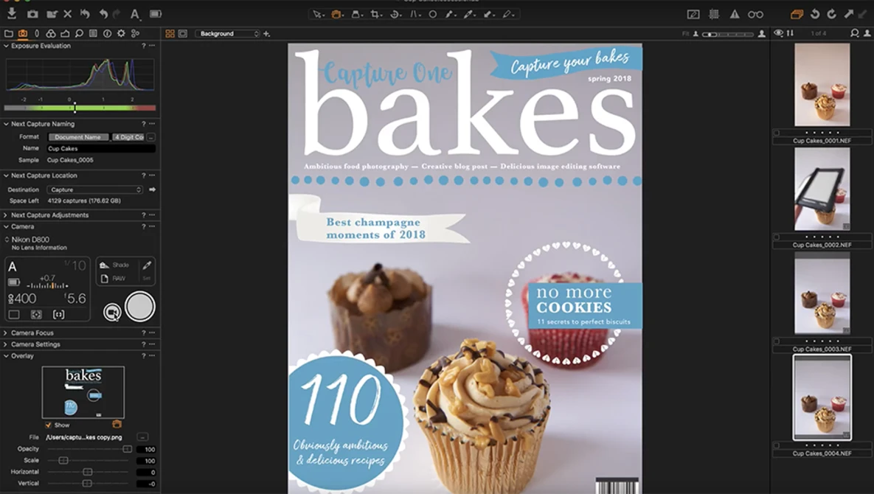874x494 pixels.
Task: Open the Metadata info tool tab
Action: (108, 34)
